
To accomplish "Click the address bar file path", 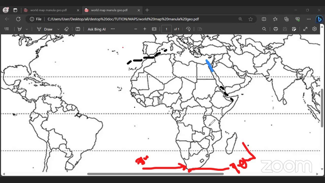I will point(123,19).
